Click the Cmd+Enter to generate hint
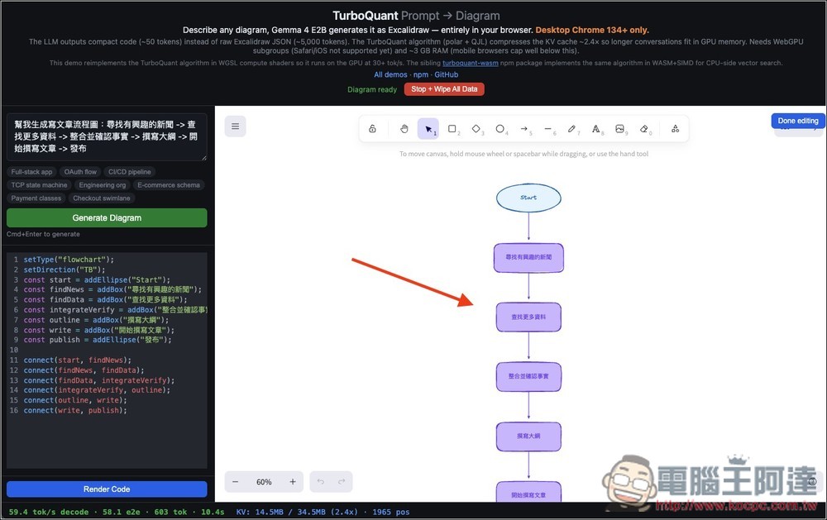 click(x=43, y=234)
